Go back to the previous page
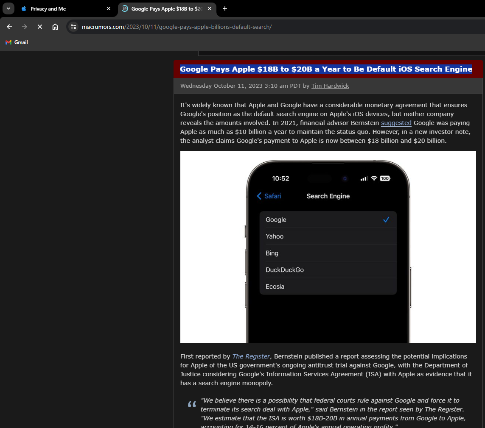Image resolution: width=485 pixels, height=428 pixels. [9, 27]
